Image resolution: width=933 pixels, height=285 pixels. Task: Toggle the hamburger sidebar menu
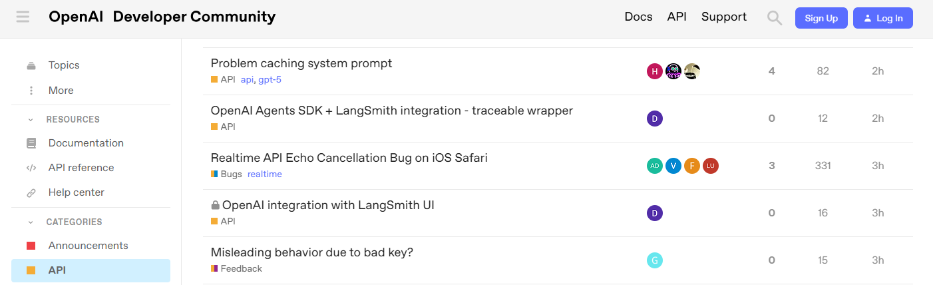pos(23,17)
